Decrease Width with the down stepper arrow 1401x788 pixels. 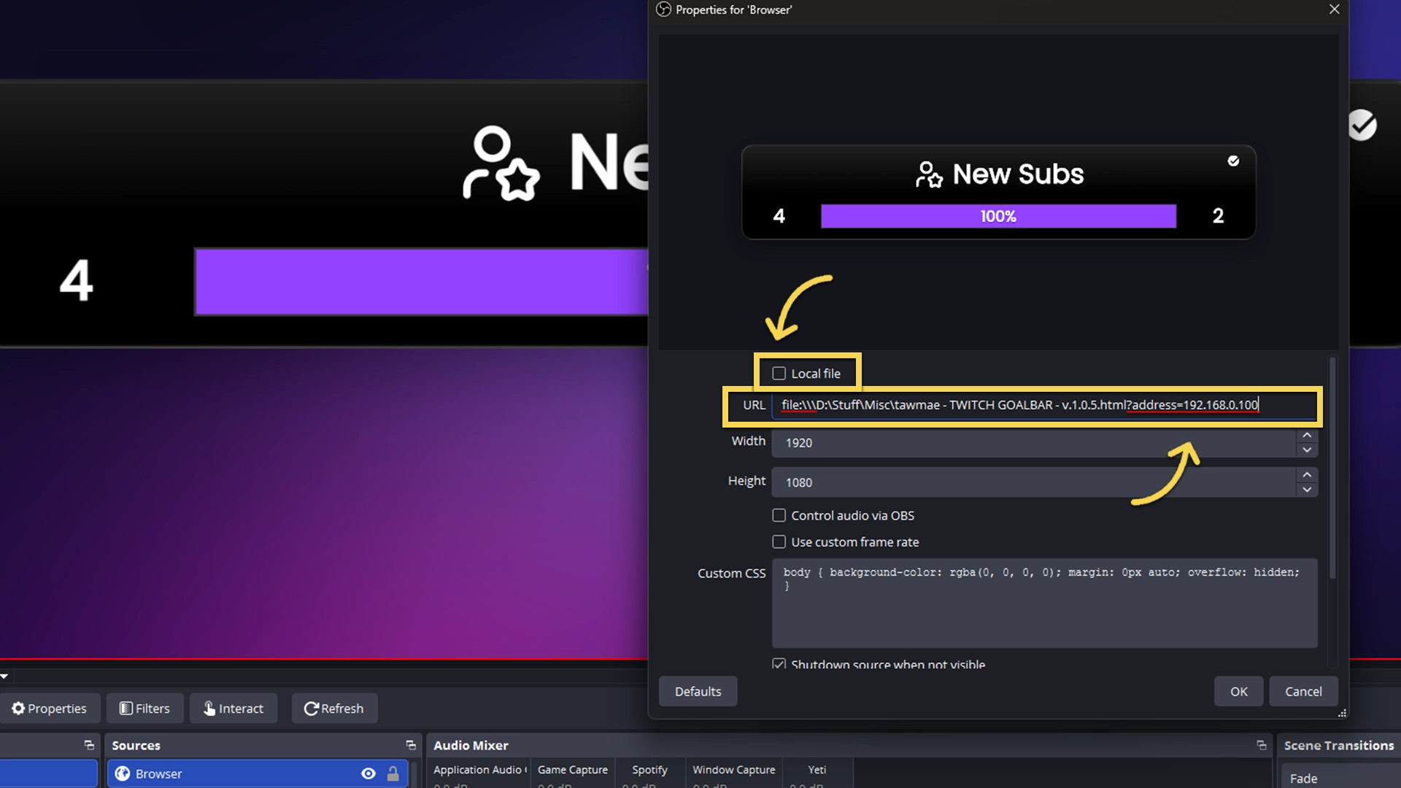click(x=1307, y=450)
